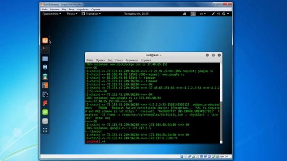Open Правка menu in the terminal window
This screenshot has height=161, width=287.
[100, 60]
